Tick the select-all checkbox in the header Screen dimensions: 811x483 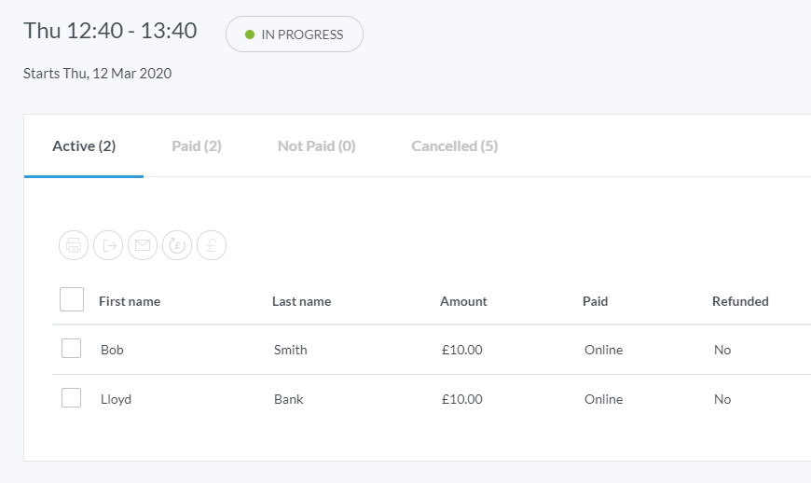(x=72, y=299)
